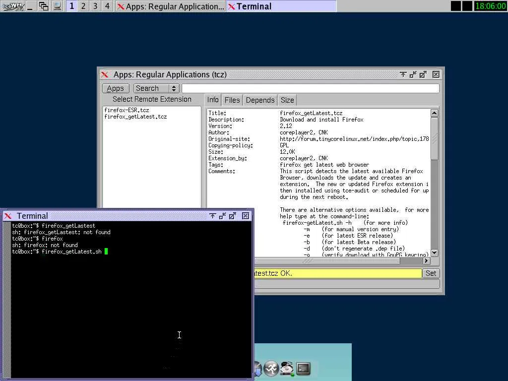Switch to workspace 1
Viewport: 508px width, 381px height.
pyautogui.click(x=72, y=6)
